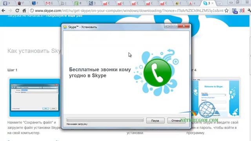The height and width of the screenshot is (141, 251).
Task: Switch to the tab left of Skype tab
Action: [x=193, y=3]
